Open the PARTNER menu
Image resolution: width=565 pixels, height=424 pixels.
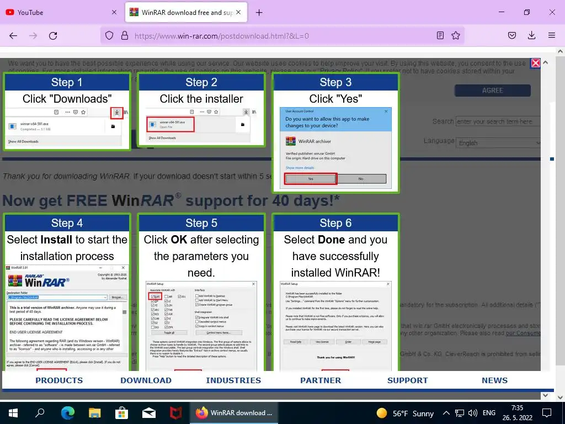click(321, 380)
